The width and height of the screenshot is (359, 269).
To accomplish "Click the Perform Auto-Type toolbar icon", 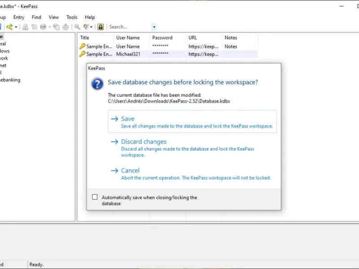I will [66, 27].
